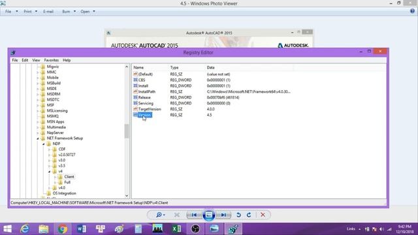Select the Full key in the tree

pyautogui.click(x=67, y=182)
